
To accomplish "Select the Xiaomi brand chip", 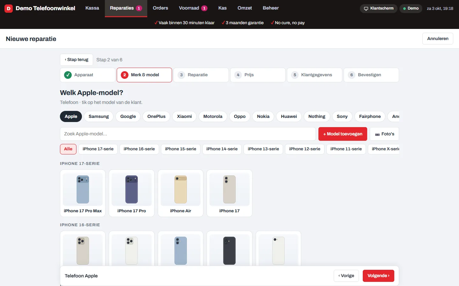I will (185, 117).
